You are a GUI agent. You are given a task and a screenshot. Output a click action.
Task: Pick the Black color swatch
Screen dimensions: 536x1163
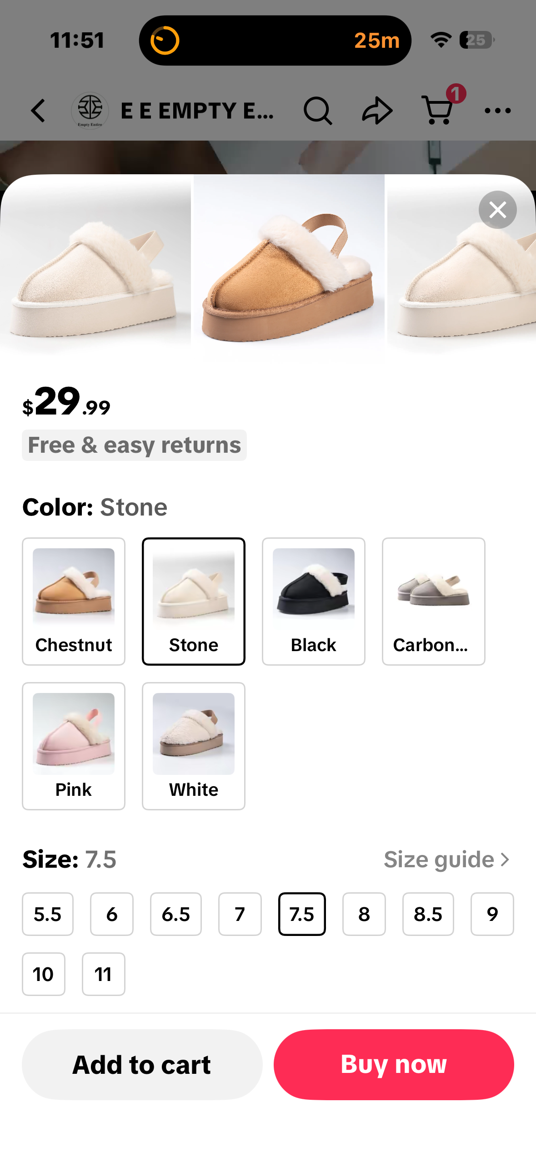tap(313, 601)
